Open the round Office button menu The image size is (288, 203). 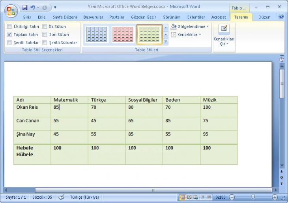pyautogui.click(x=11, y=10)
